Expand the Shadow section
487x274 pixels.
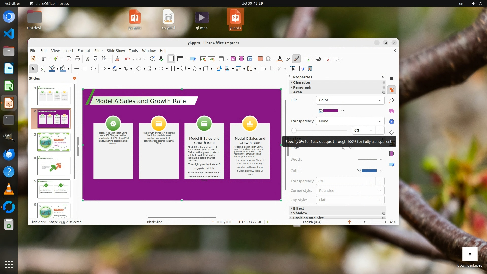click(300, 213)
